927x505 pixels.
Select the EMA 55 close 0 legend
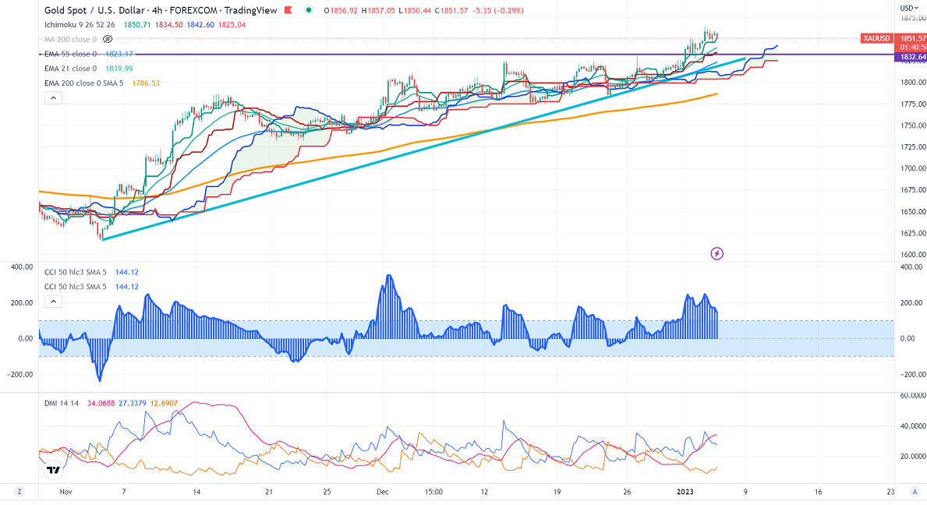(x=70, y=54)
